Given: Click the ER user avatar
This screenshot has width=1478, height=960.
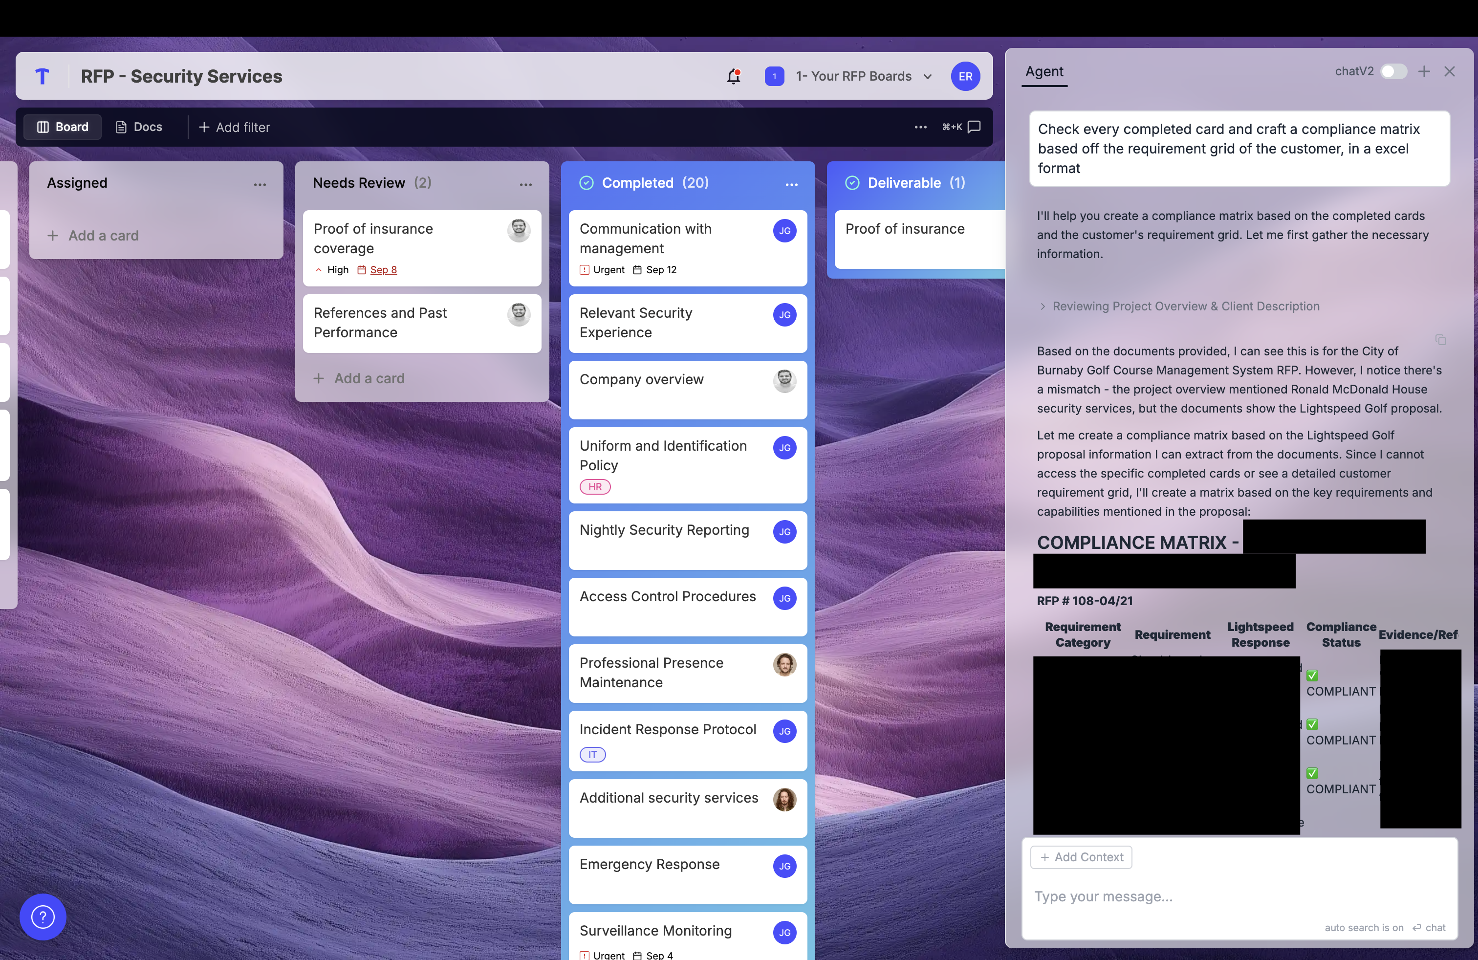Looking at the screenshot, I should tap(965, 76).
